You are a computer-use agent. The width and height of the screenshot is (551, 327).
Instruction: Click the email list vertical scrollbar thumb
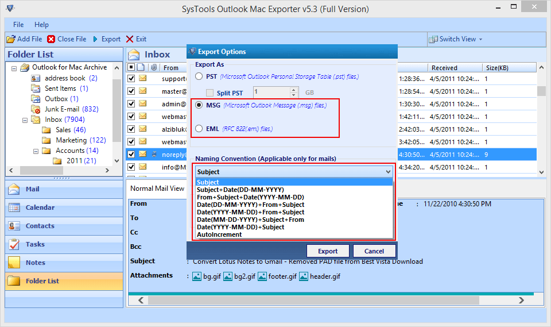coord(541,91)
